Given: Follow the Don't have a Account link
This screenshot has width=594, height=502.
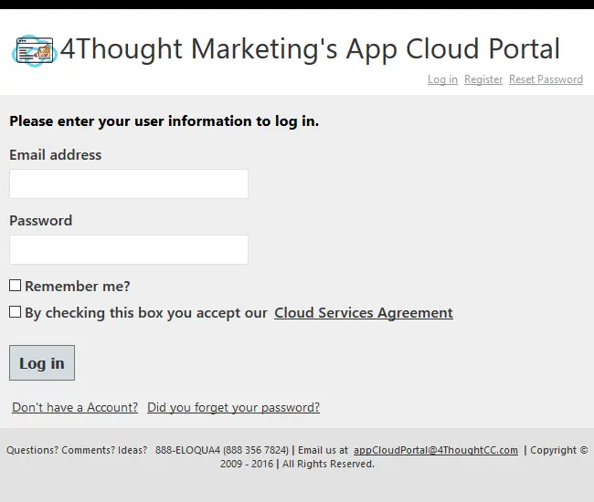Looking at the screenshot, I should [x=75, y=407].
